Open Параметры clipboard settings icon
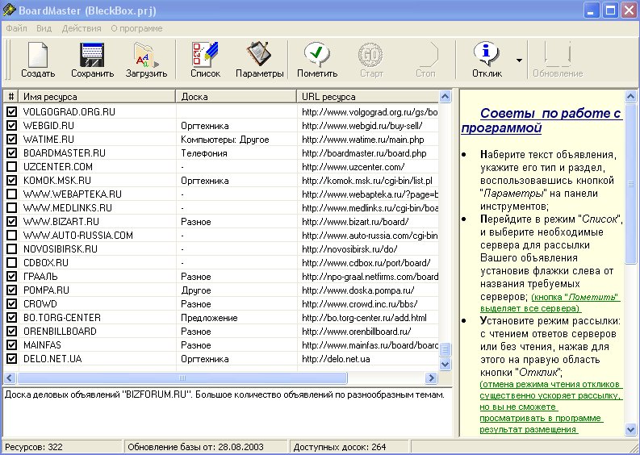The height and width of the screenshot is (455, 640). tap(259, 54)
